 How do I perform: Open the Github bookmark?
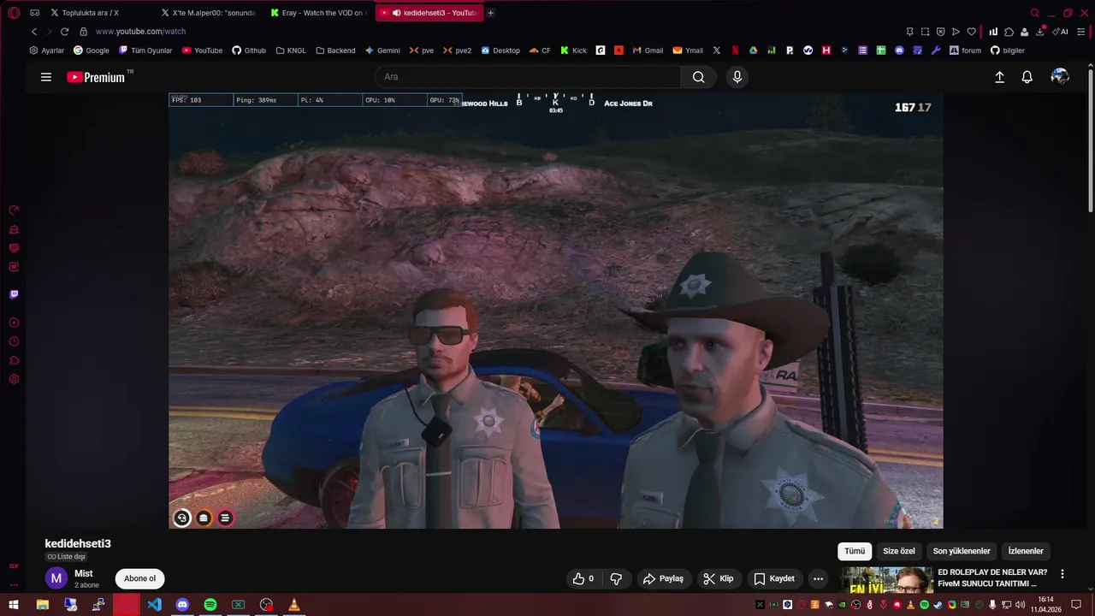tap(249, 50)
